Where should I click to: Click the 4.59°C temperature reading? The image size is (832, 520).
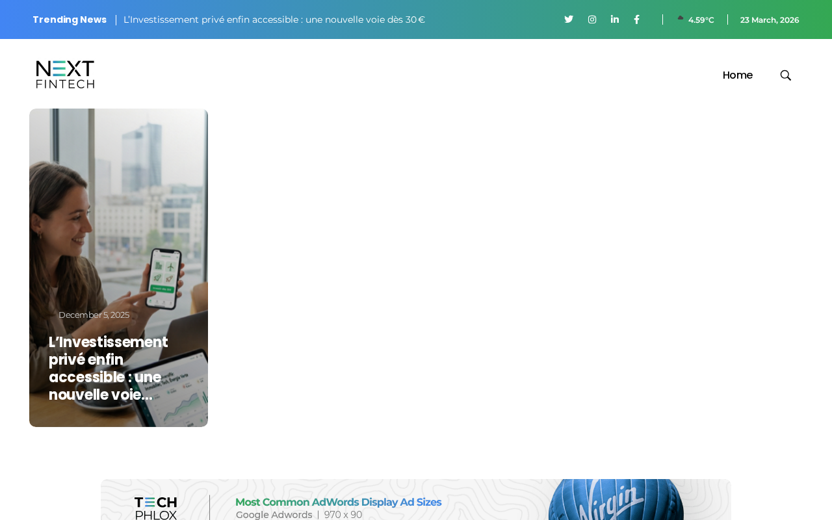click(701, 20)
